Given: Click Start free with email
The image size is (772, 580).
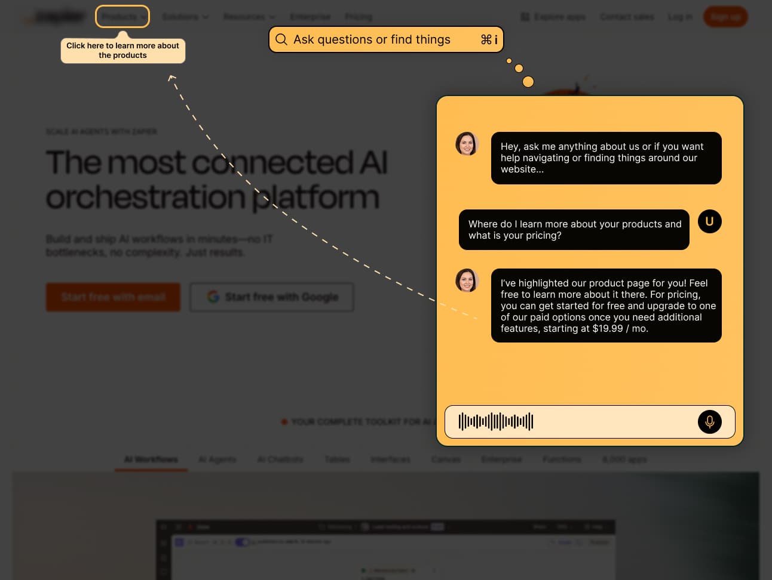Looking at the screenshot, I should (x=113, y=297).
